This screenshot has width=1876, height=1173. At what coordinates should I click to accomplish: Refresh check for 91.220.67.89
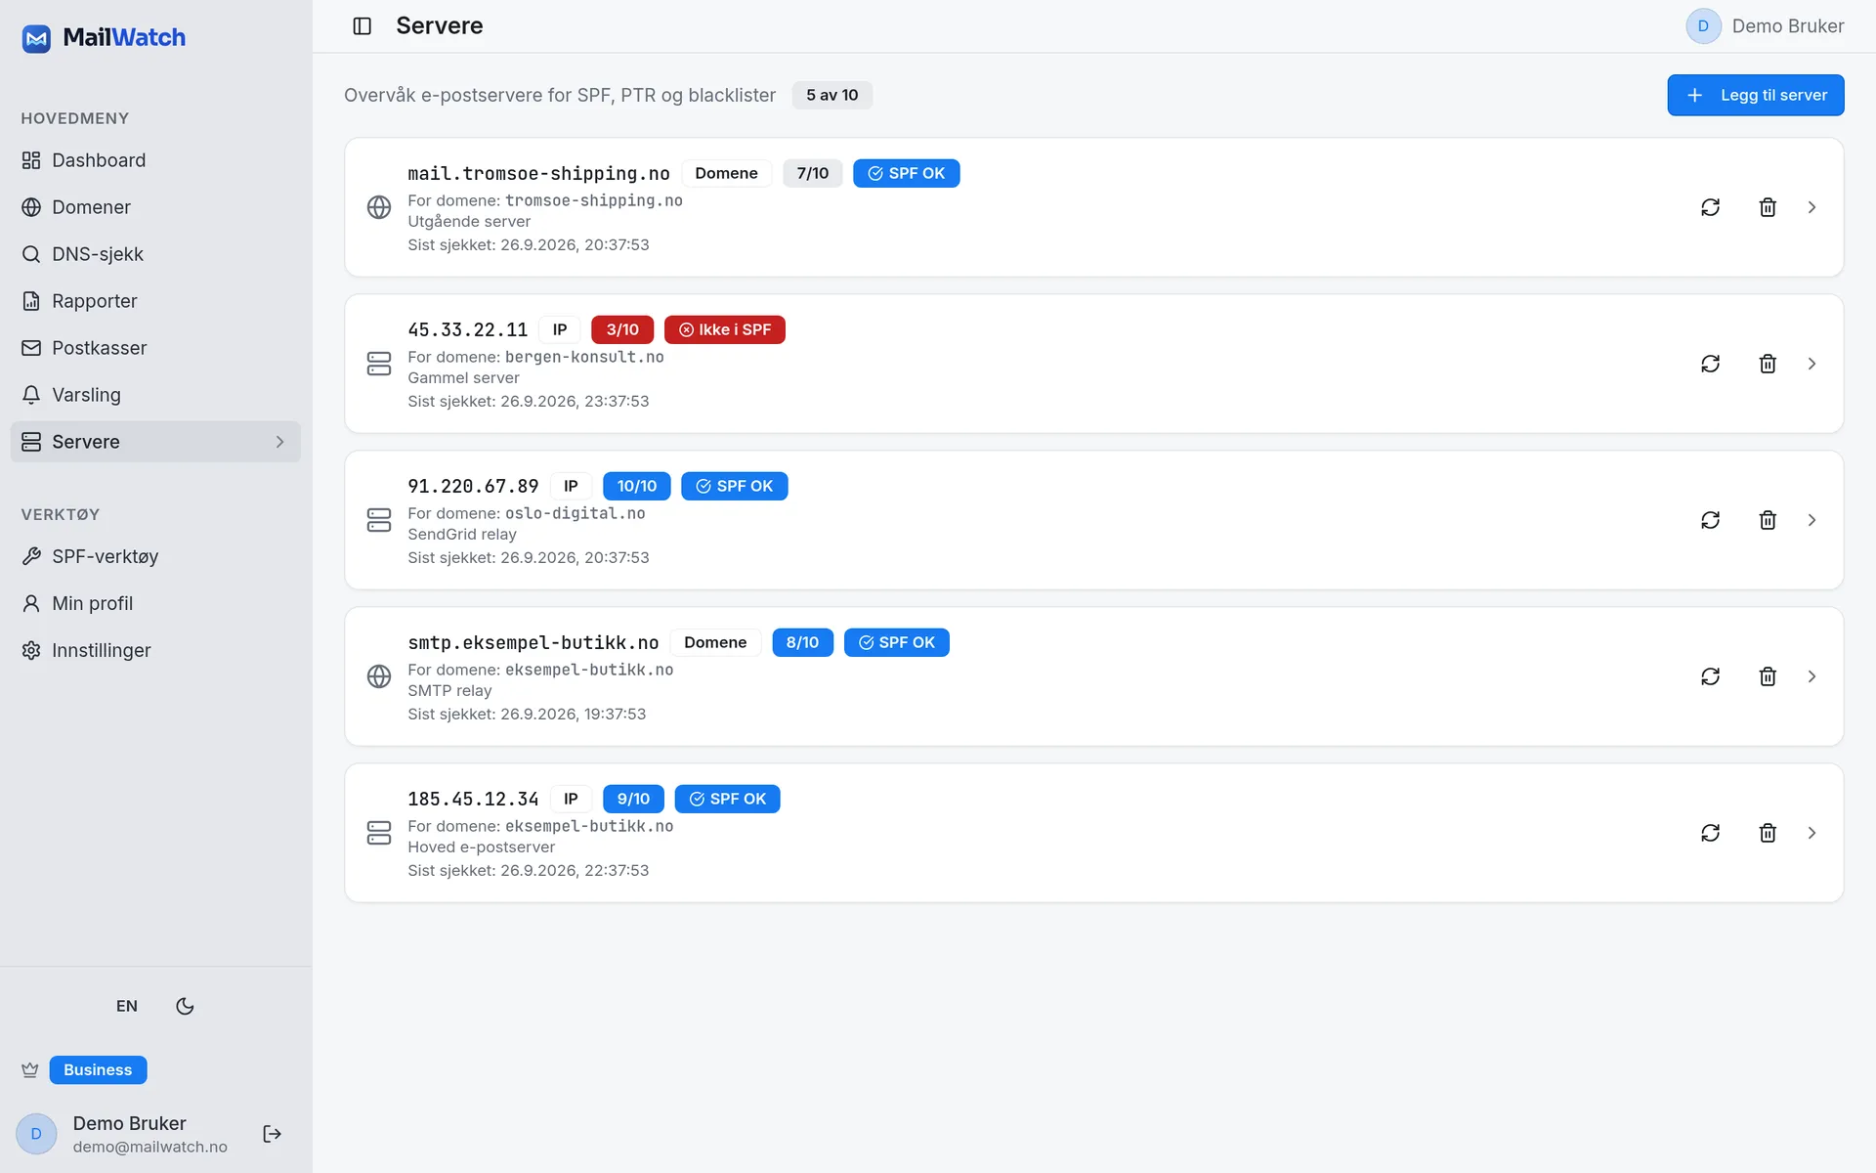pos(1710,520)
